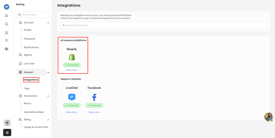
Task: Open the conversations chat icon in left rail
Action: tap(6, 24)
